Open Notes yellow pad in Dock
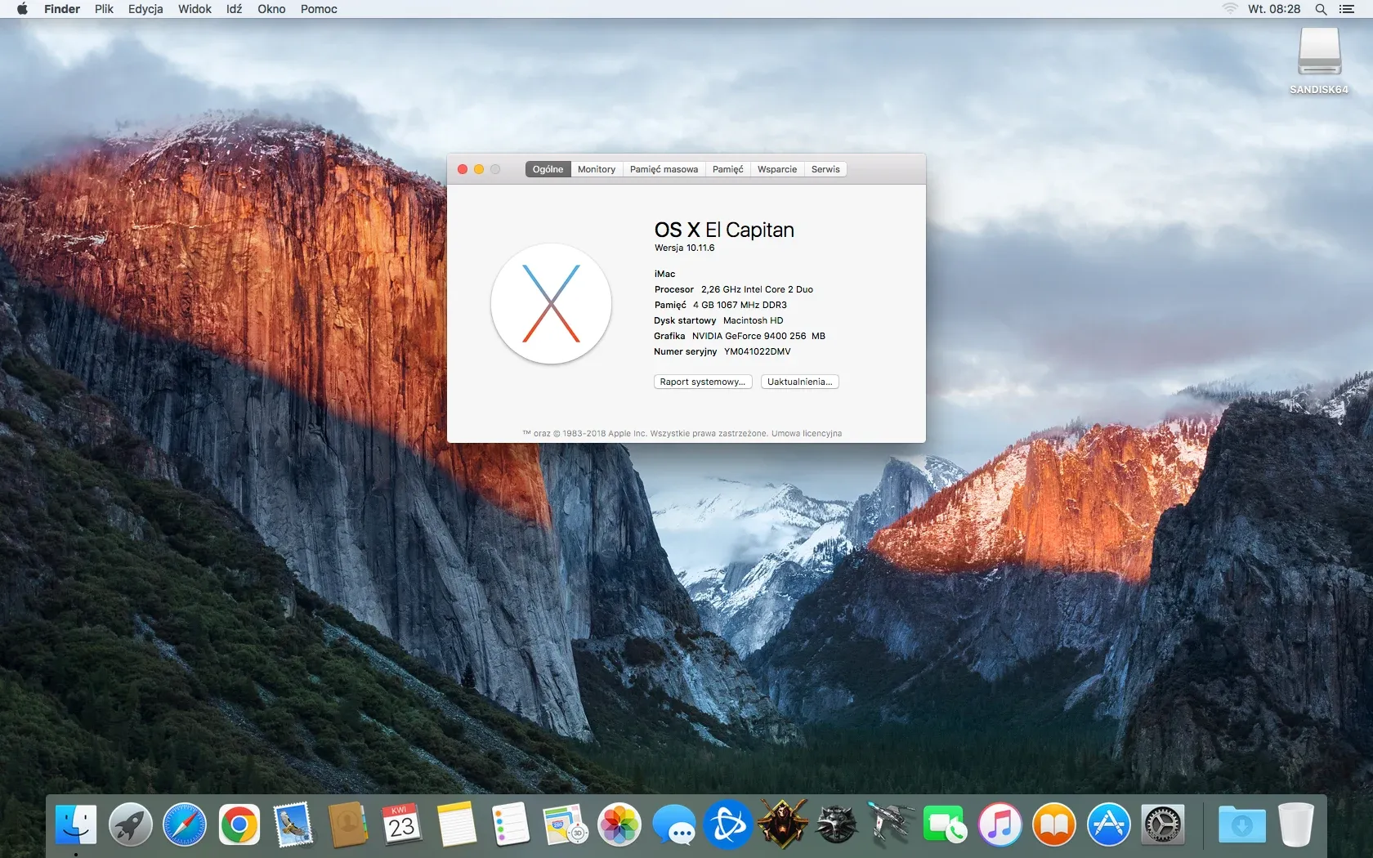 click(456, 824)
